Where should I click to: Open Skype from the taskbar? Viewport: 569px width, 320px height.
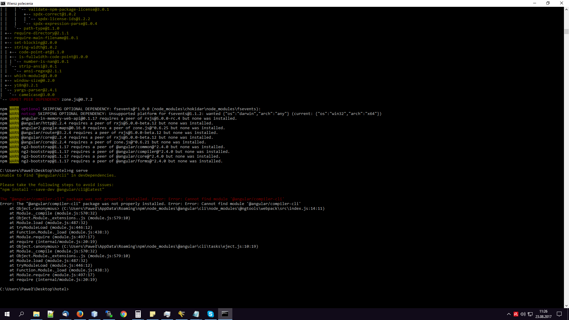tap(211, 314)
